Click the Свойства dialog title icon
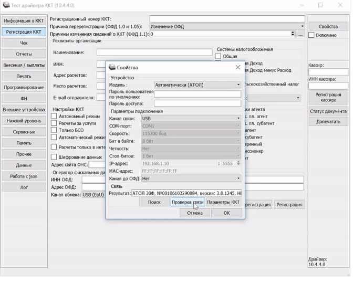The width and height of the screenshot is (354, 284). coord(112,68)
